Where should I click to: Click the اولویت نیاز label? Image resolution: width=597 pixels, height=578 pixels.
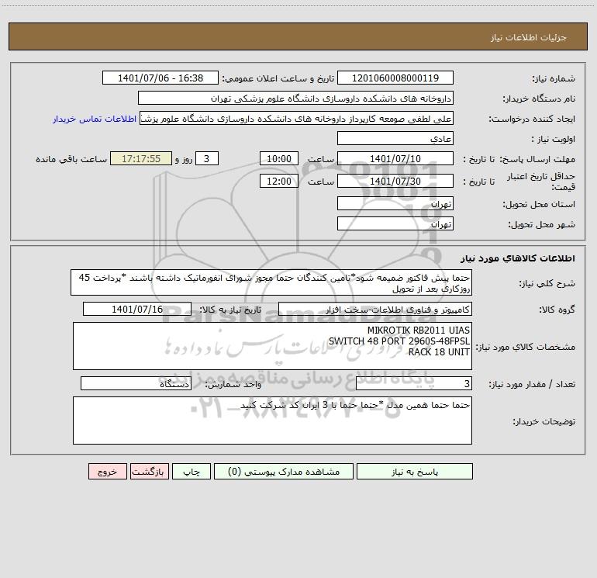tap(554, 139)
